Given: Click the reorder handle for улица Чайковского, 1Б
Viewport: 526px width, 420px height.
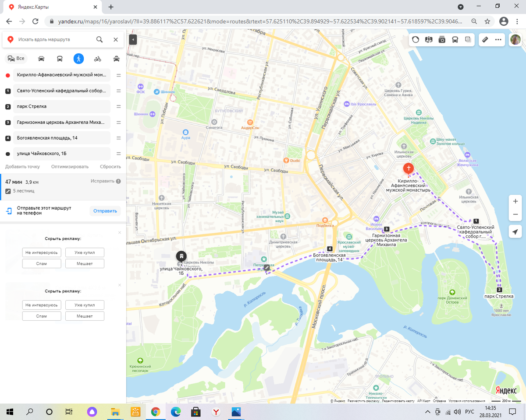Looking at the screenshot, I should pos(118,154).
